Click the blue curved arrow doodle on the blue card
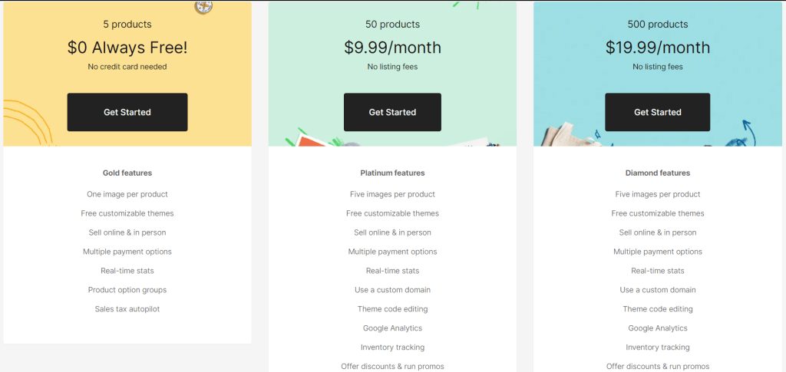 point(748,132)
